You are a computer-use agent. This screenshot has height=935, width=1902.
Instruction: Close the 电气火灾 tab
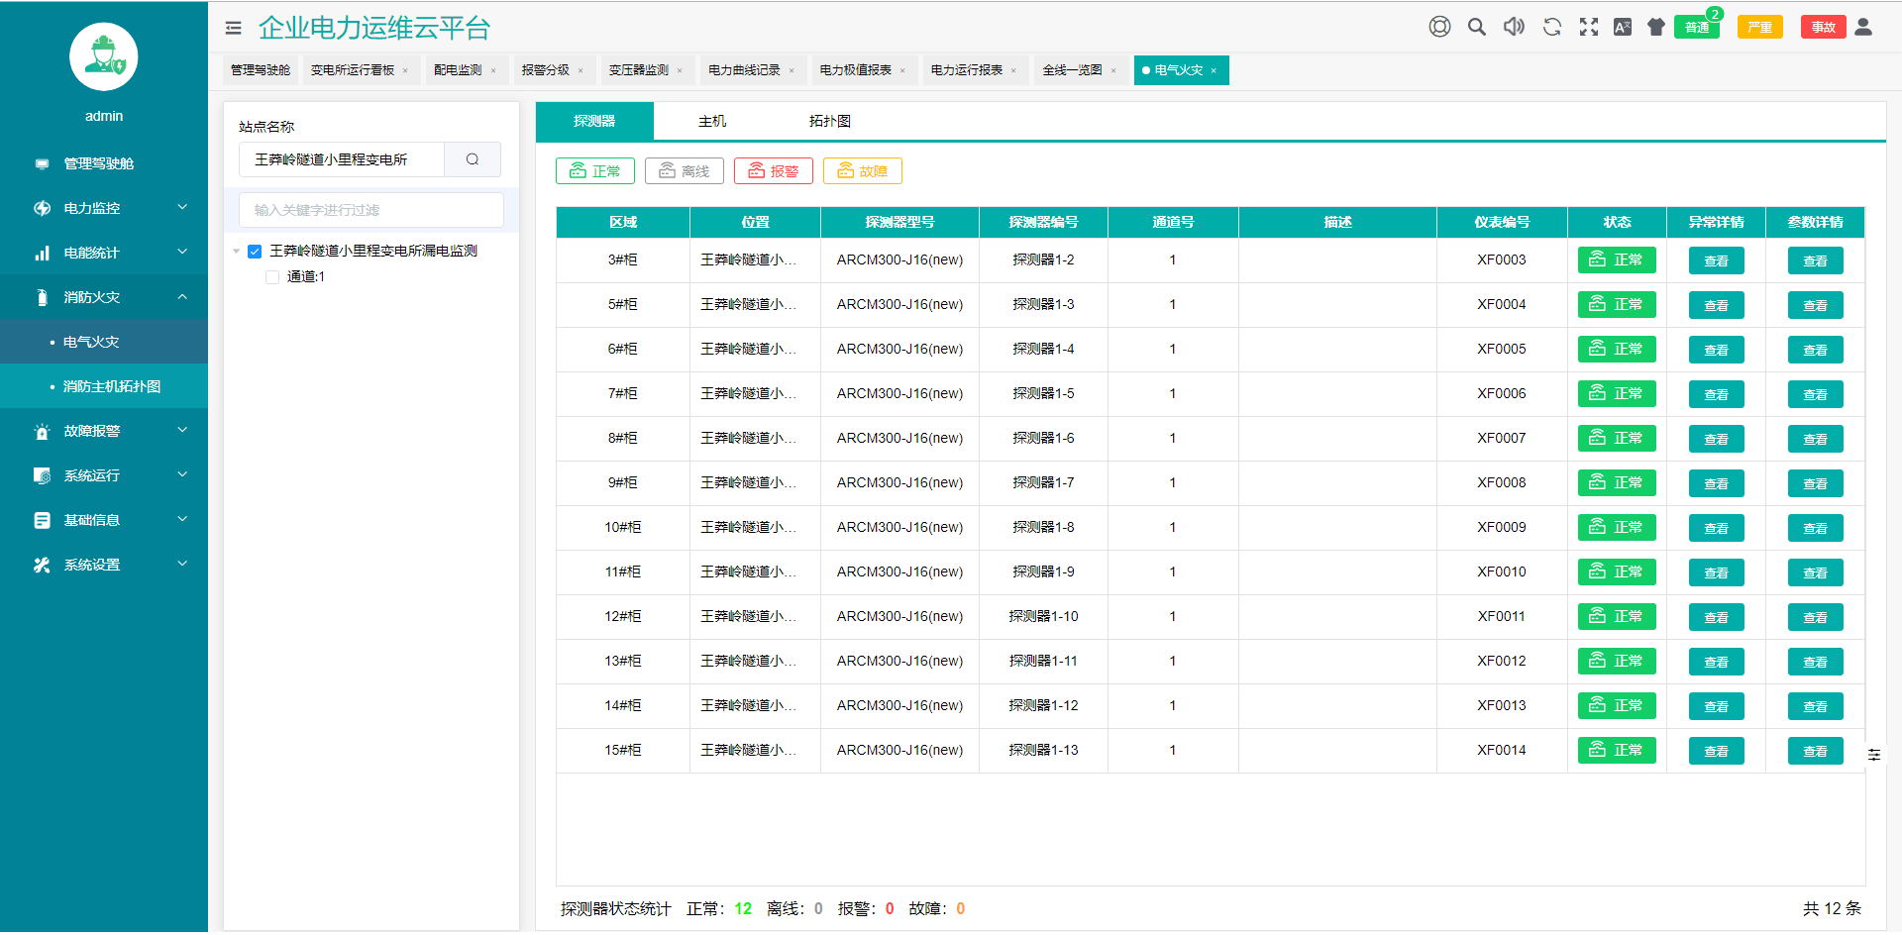click(x=1214, y=70)
